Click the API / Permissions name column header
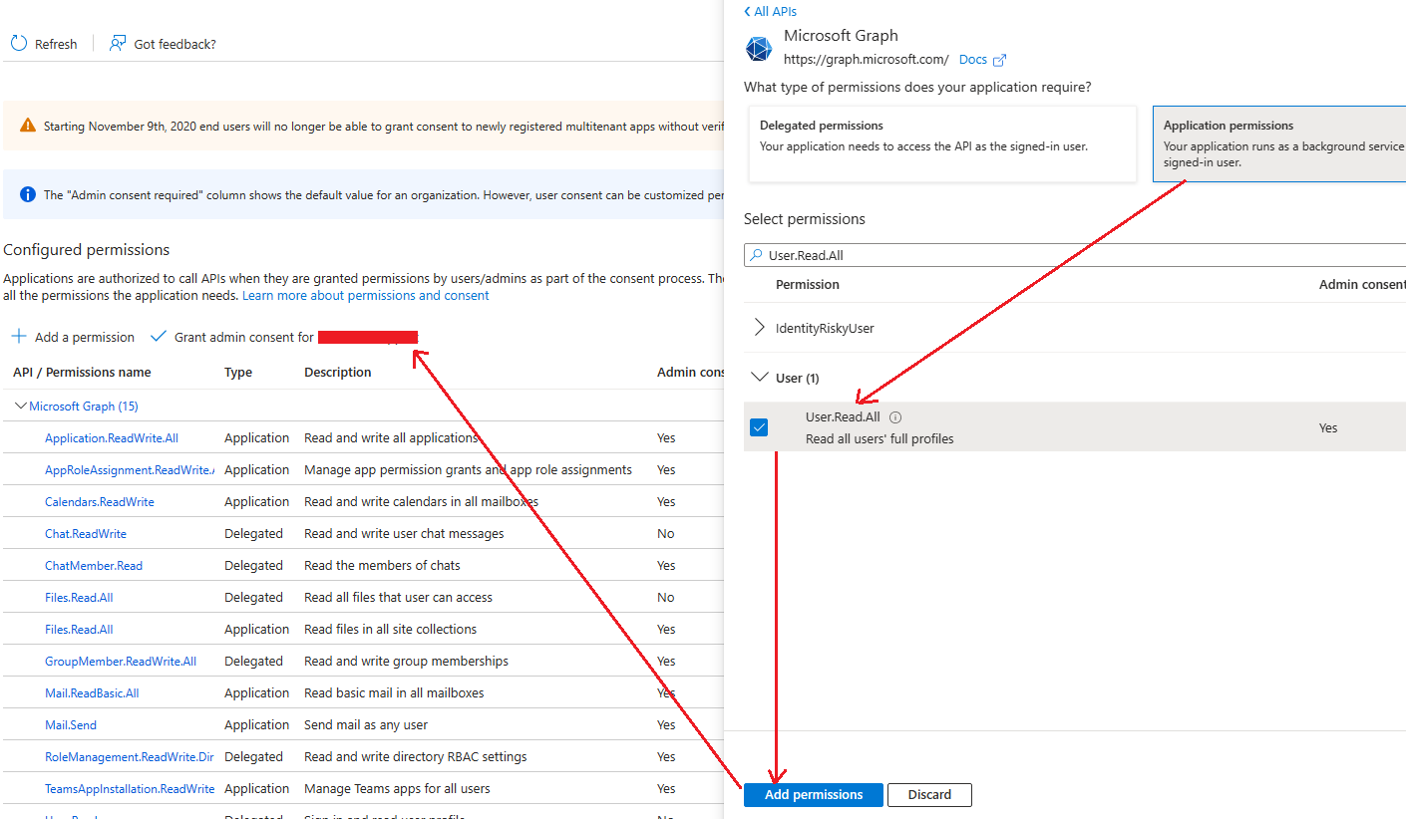Image resolution: width=1406 pixels, height=819 pixels. [82, 372]
